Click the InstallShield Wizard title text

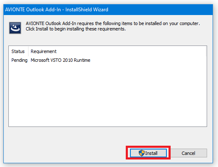(87, 10)
